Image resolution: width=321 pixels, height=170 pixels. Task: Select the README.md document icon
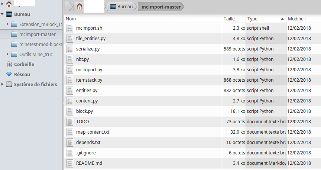click(x=70, y=163)
